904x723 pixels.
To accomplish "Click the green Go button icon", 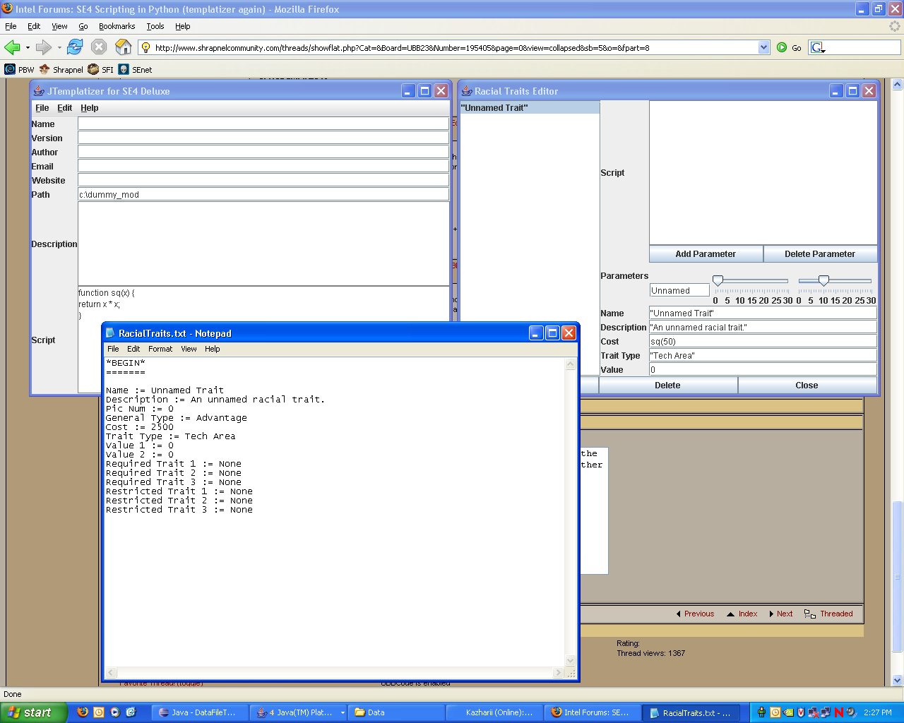I will [782, 47].
